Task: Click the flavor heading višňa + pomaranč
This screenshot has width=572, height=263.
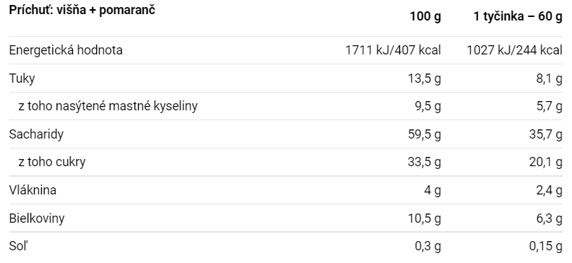Action: coord(82,10)
